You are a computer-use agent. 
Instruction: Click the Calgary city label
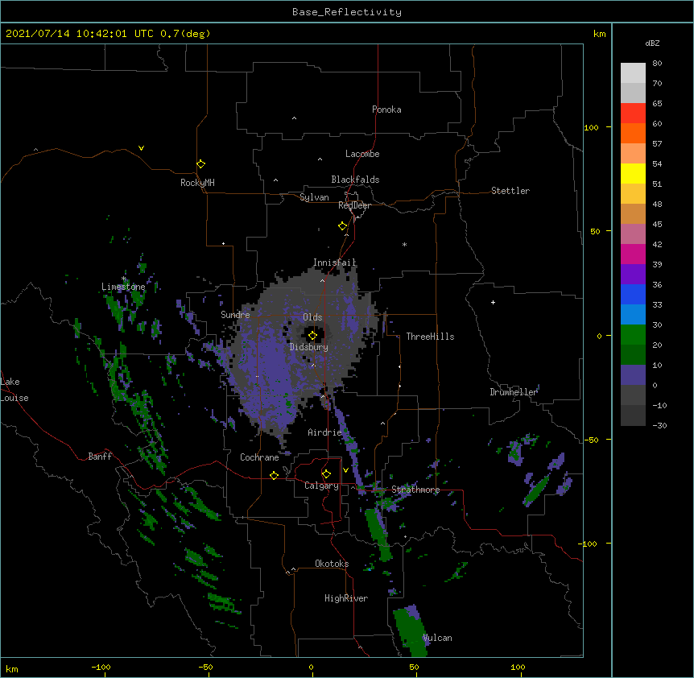coord(321,486)
